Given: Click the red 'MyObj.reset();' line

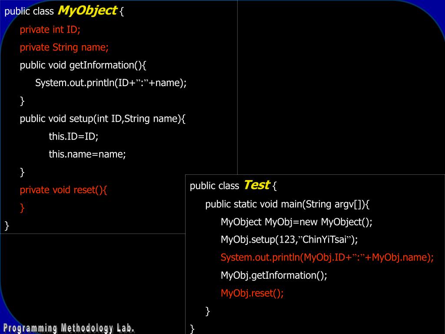Looking at the screenshot, I should [252, 293].
